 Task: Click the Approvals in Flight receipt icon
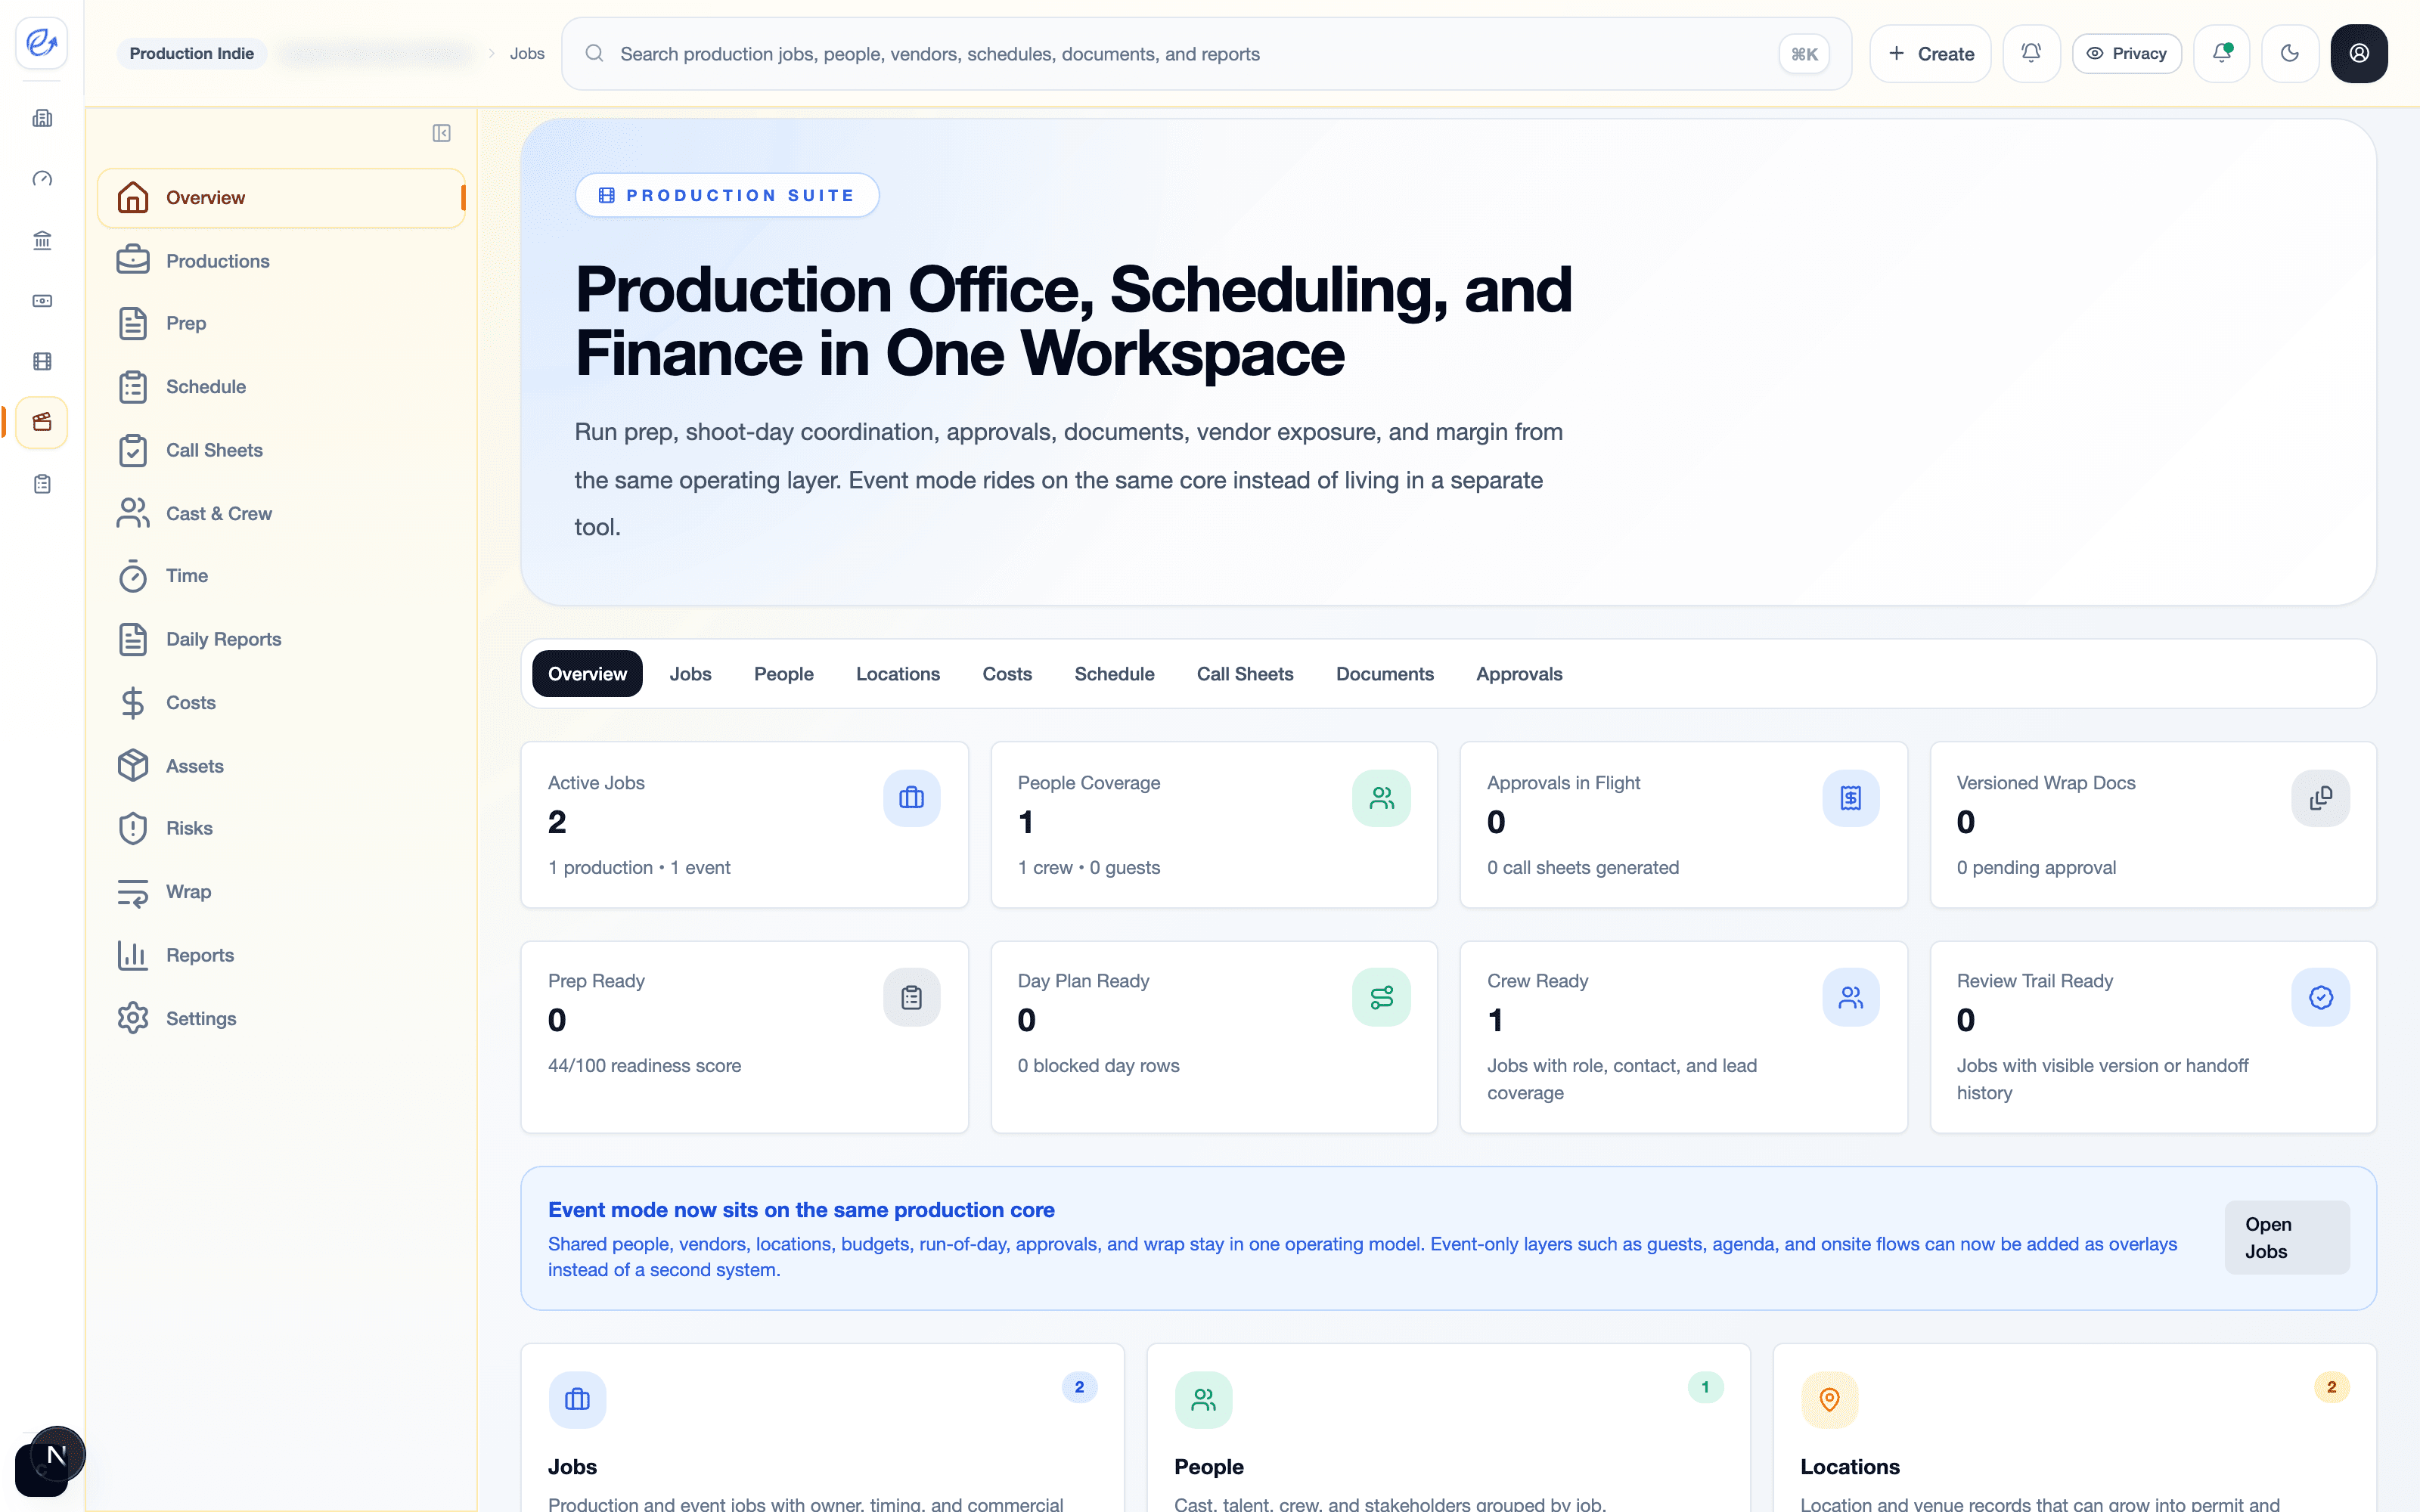click(1850, 798)
